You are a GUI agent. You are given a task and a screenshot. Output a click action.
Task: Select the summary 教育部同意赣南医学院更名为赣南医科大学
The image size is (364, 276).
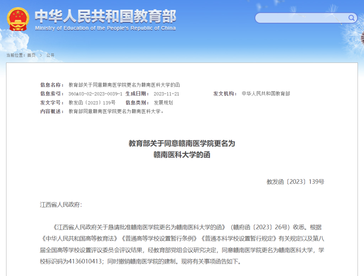coord(116,111)
